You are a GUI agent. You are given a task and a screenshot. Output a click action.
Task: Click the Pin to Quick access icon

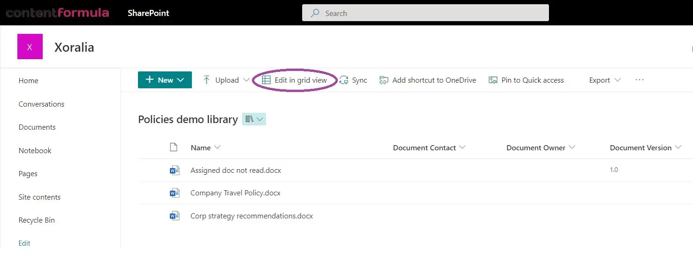coord(493,80)
